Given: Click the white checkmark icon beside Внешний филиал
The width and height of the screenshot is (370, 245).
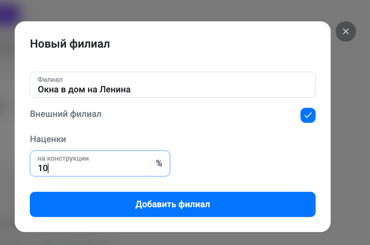Looking at the screenshot, I should [x=308, y=115].
